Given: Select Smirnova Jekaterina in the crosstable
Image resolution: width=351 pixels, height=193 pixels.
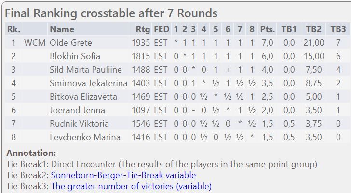Looking at the screenshot, I should pos(88,83).
